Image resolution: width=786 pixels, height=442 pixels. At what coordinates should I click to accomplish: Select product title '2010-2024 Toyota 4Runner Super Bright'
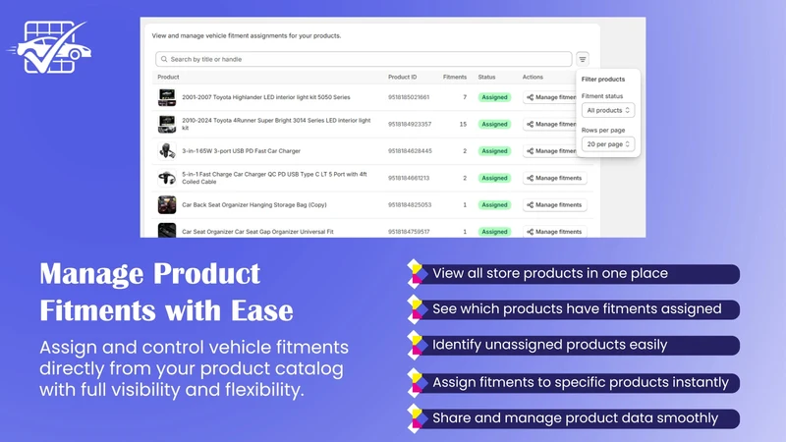(x=276, y=125)
